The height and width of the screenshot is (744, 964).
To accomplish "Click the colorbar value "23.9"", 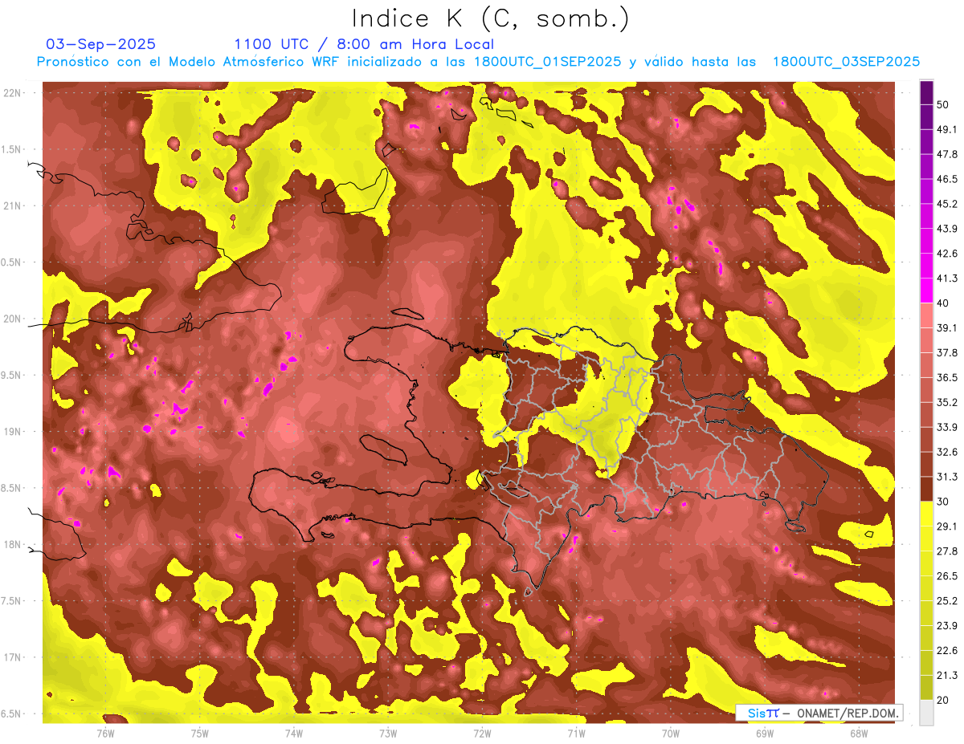I will point(947,625).
